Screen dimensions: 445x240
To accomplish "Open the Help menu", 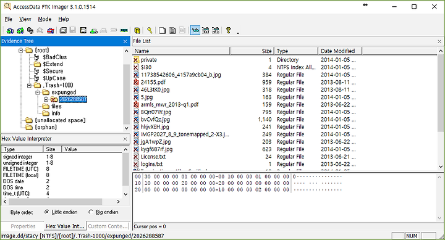I will [x=64, y=19].
